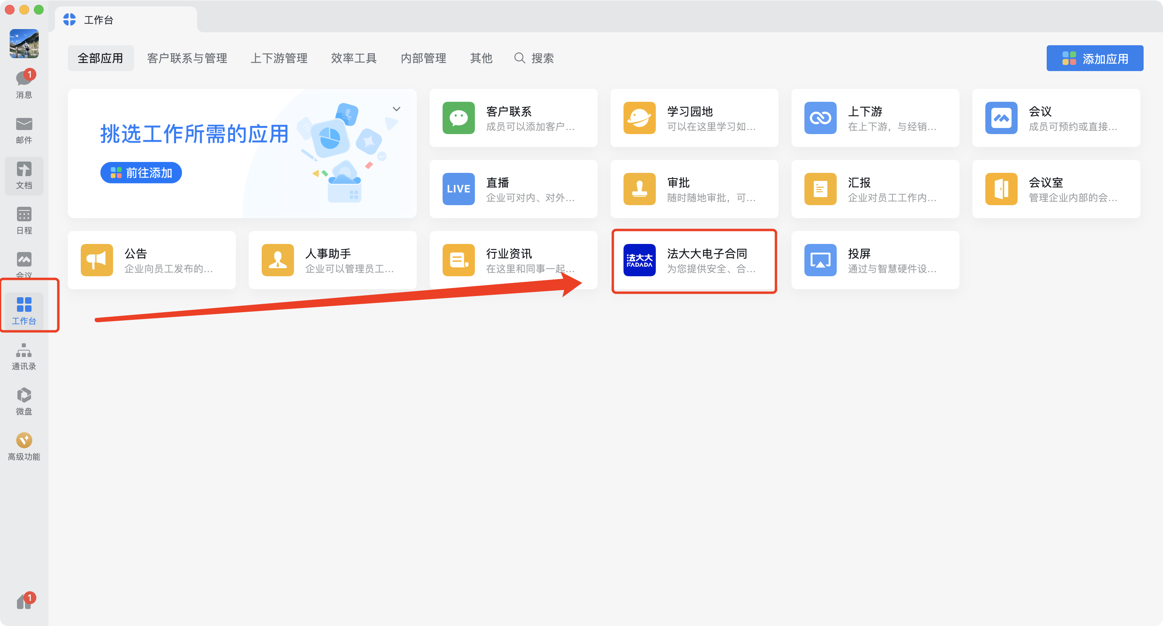Open the 直播 LIVE icon
The width and height of the screenshot is (1163, 626).
tap(458, 189)
